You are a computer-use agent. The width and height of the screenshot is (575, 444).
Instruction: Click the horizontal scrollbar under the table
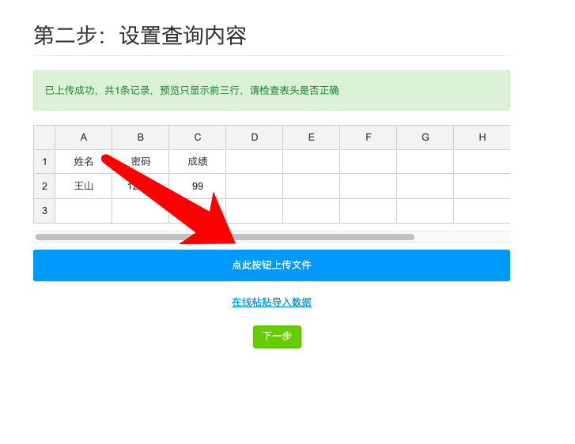(x=225, y=237)
